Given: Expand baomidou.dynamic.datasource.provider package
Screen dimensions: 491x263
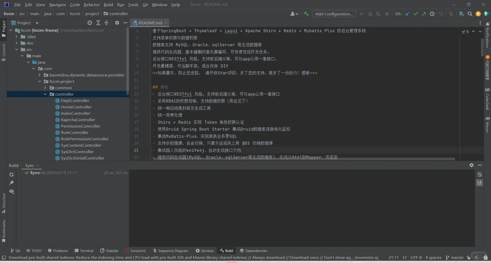Looking at the screenshot, I should coord(39,75).
